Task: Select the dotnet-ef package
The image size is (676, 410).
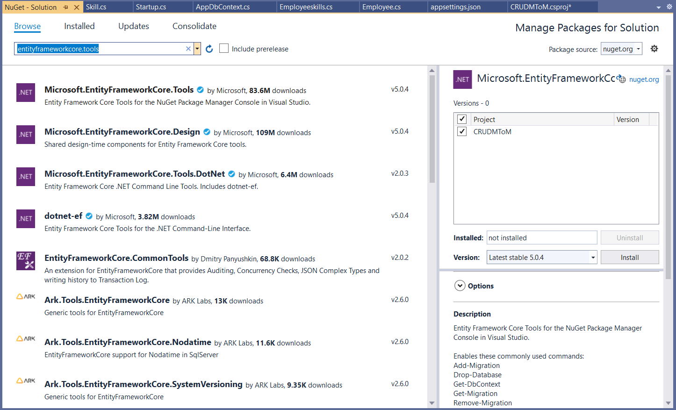Action: pos(215,221)
